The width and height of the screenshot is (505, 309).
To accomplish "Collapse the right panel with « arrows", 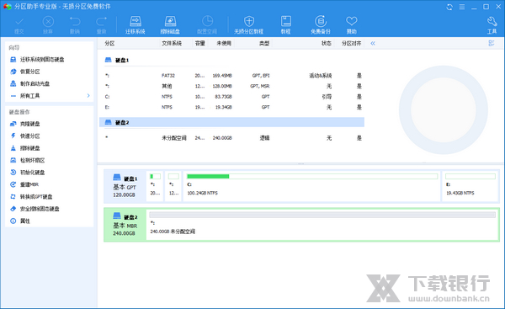I will coord(373,43).
